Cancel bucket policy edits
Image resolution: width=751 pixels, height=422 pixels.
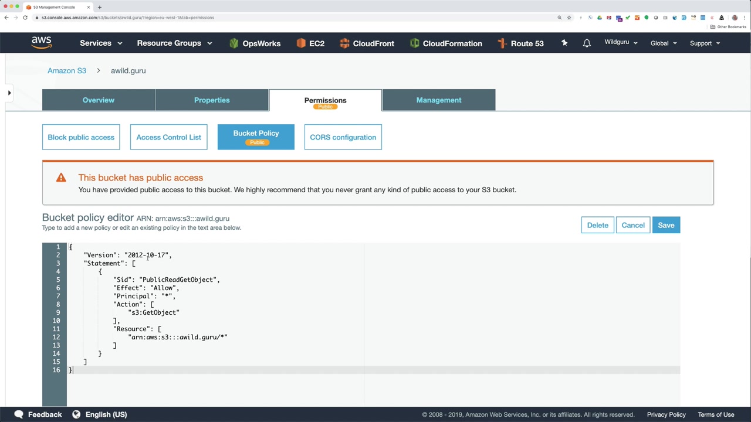tap(633, 225)
